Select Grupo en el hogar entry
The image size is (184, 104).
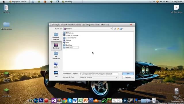[71, 35]
